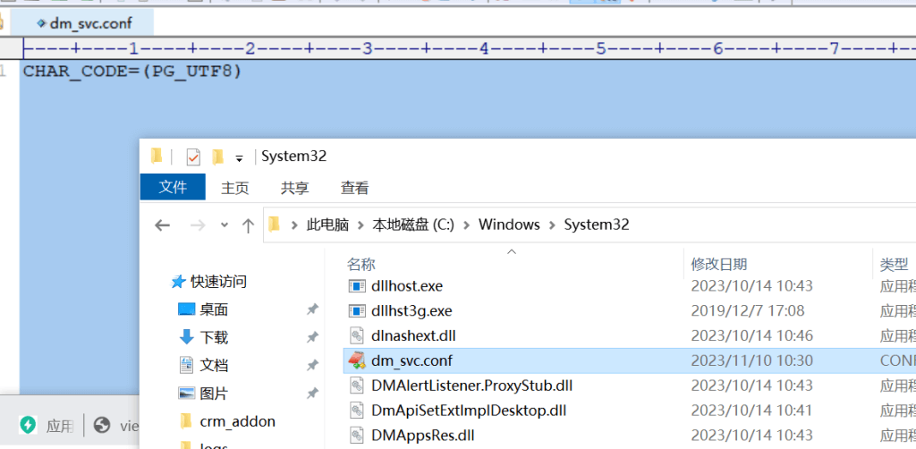Click the editor column ruler
The width and height of the screenshot is (916, 449).
pos(469,48)
